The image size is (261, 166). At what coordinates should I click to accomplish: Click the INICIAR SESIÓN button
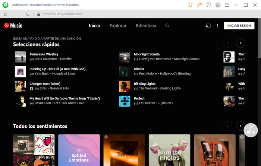[x=239, y=26]
